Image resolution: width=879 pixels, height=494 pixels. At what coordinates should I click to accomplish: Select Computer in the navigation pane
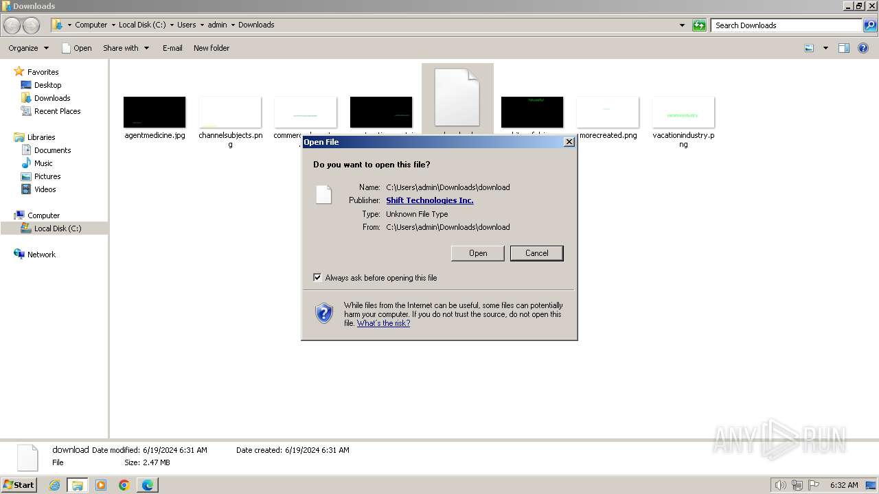[43, 215]
